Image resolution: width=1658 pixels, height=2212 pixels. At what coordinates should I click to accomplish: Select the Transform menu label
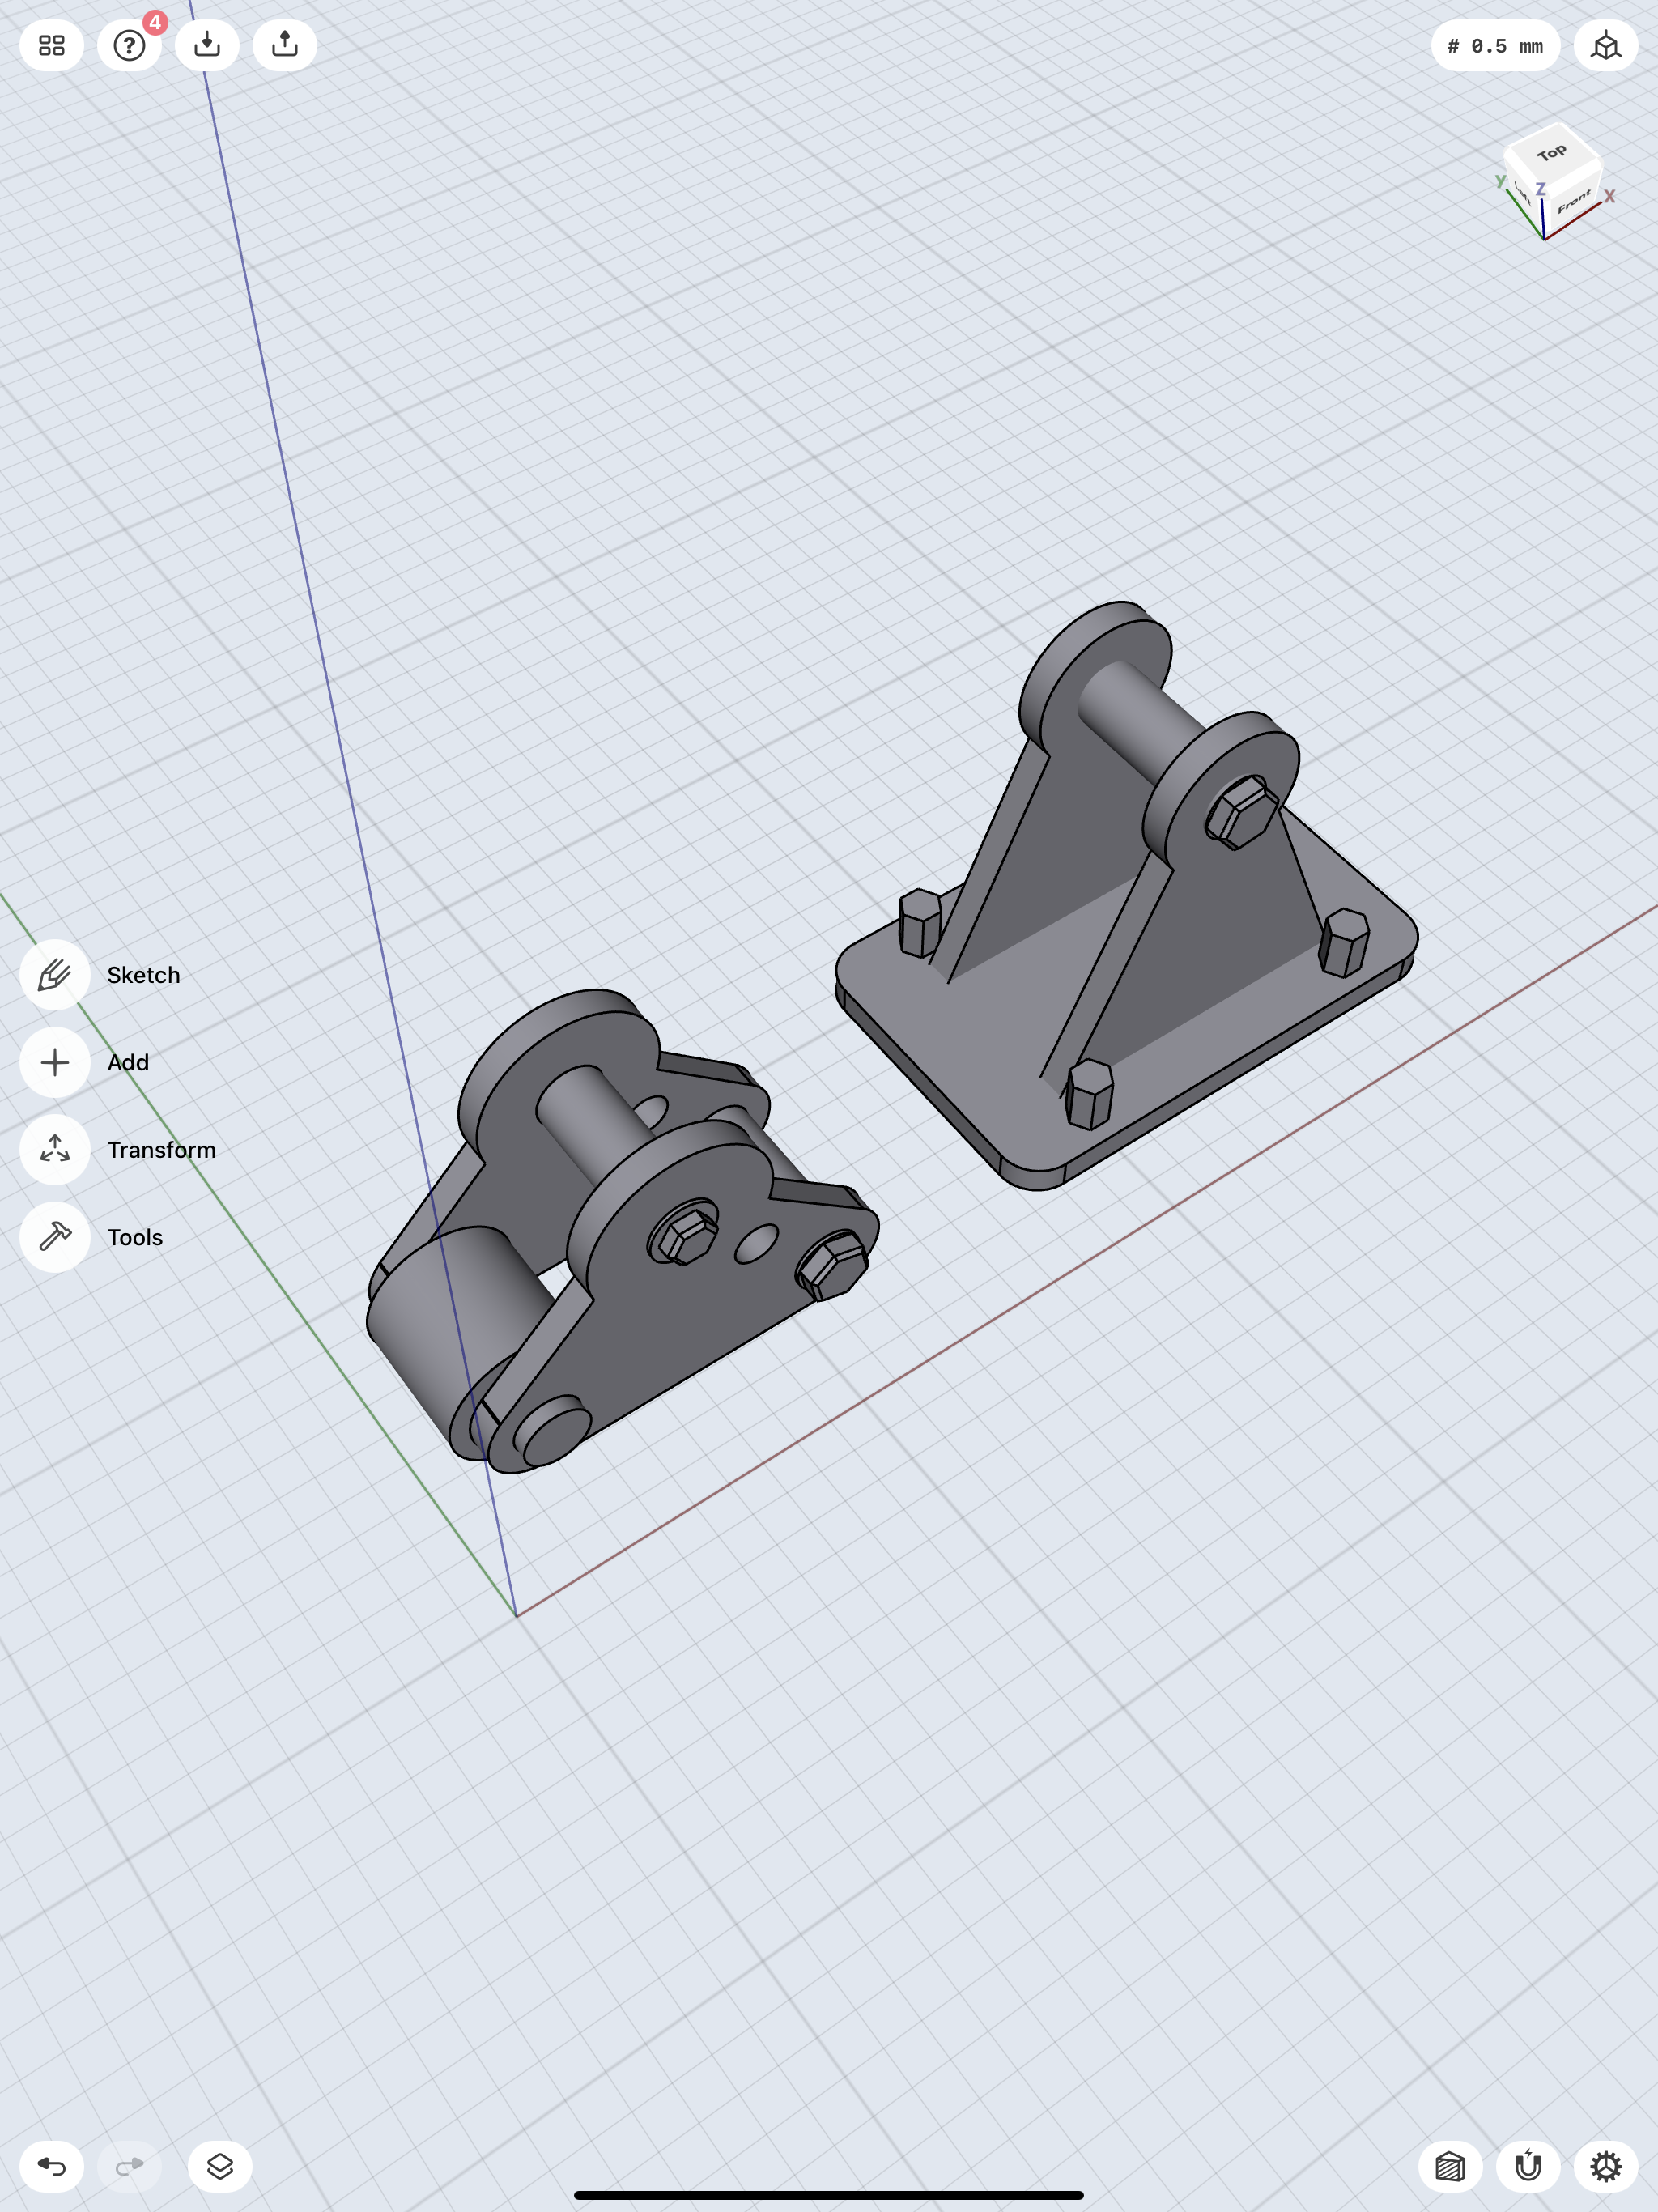point(161,1150)
